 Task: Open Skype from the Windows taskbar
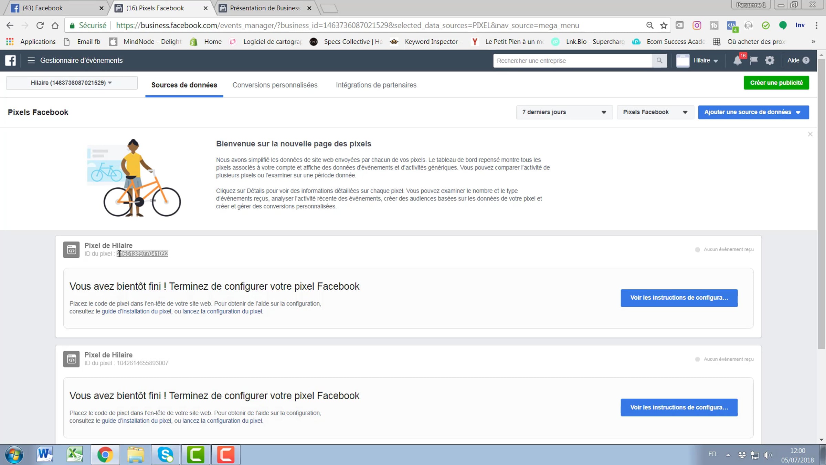166,454
